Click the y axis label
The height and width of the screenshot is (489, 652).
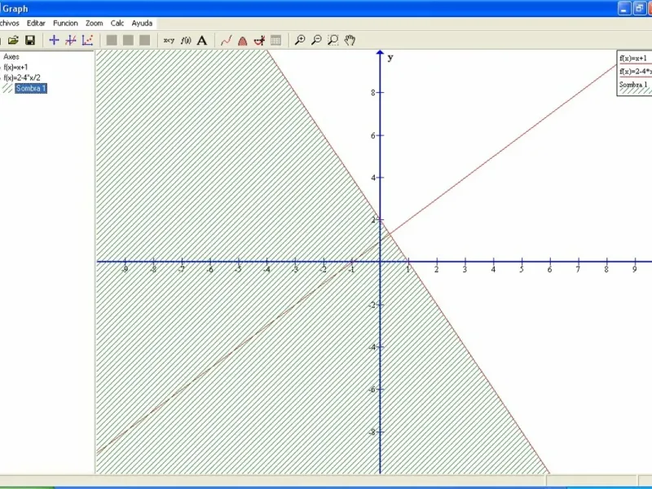[390, 58]
